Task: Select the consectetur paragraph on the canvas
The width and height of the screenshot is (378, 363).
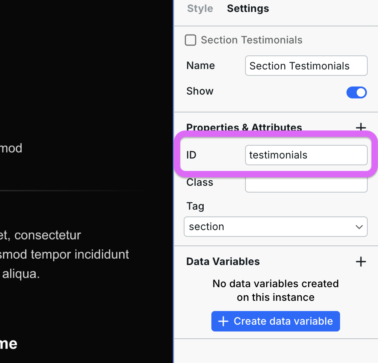Action: point(64,254)
